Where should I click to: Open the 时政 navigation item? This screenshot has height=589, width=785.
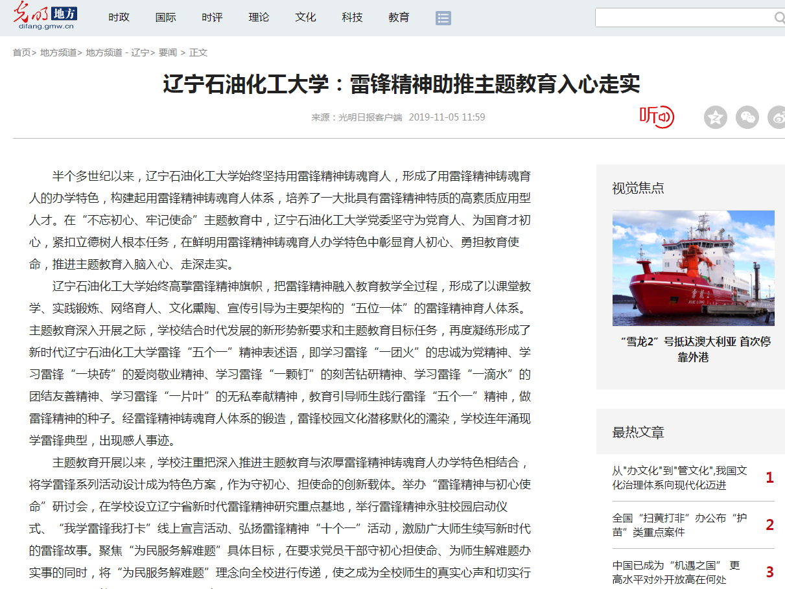[x=119, y=17]
